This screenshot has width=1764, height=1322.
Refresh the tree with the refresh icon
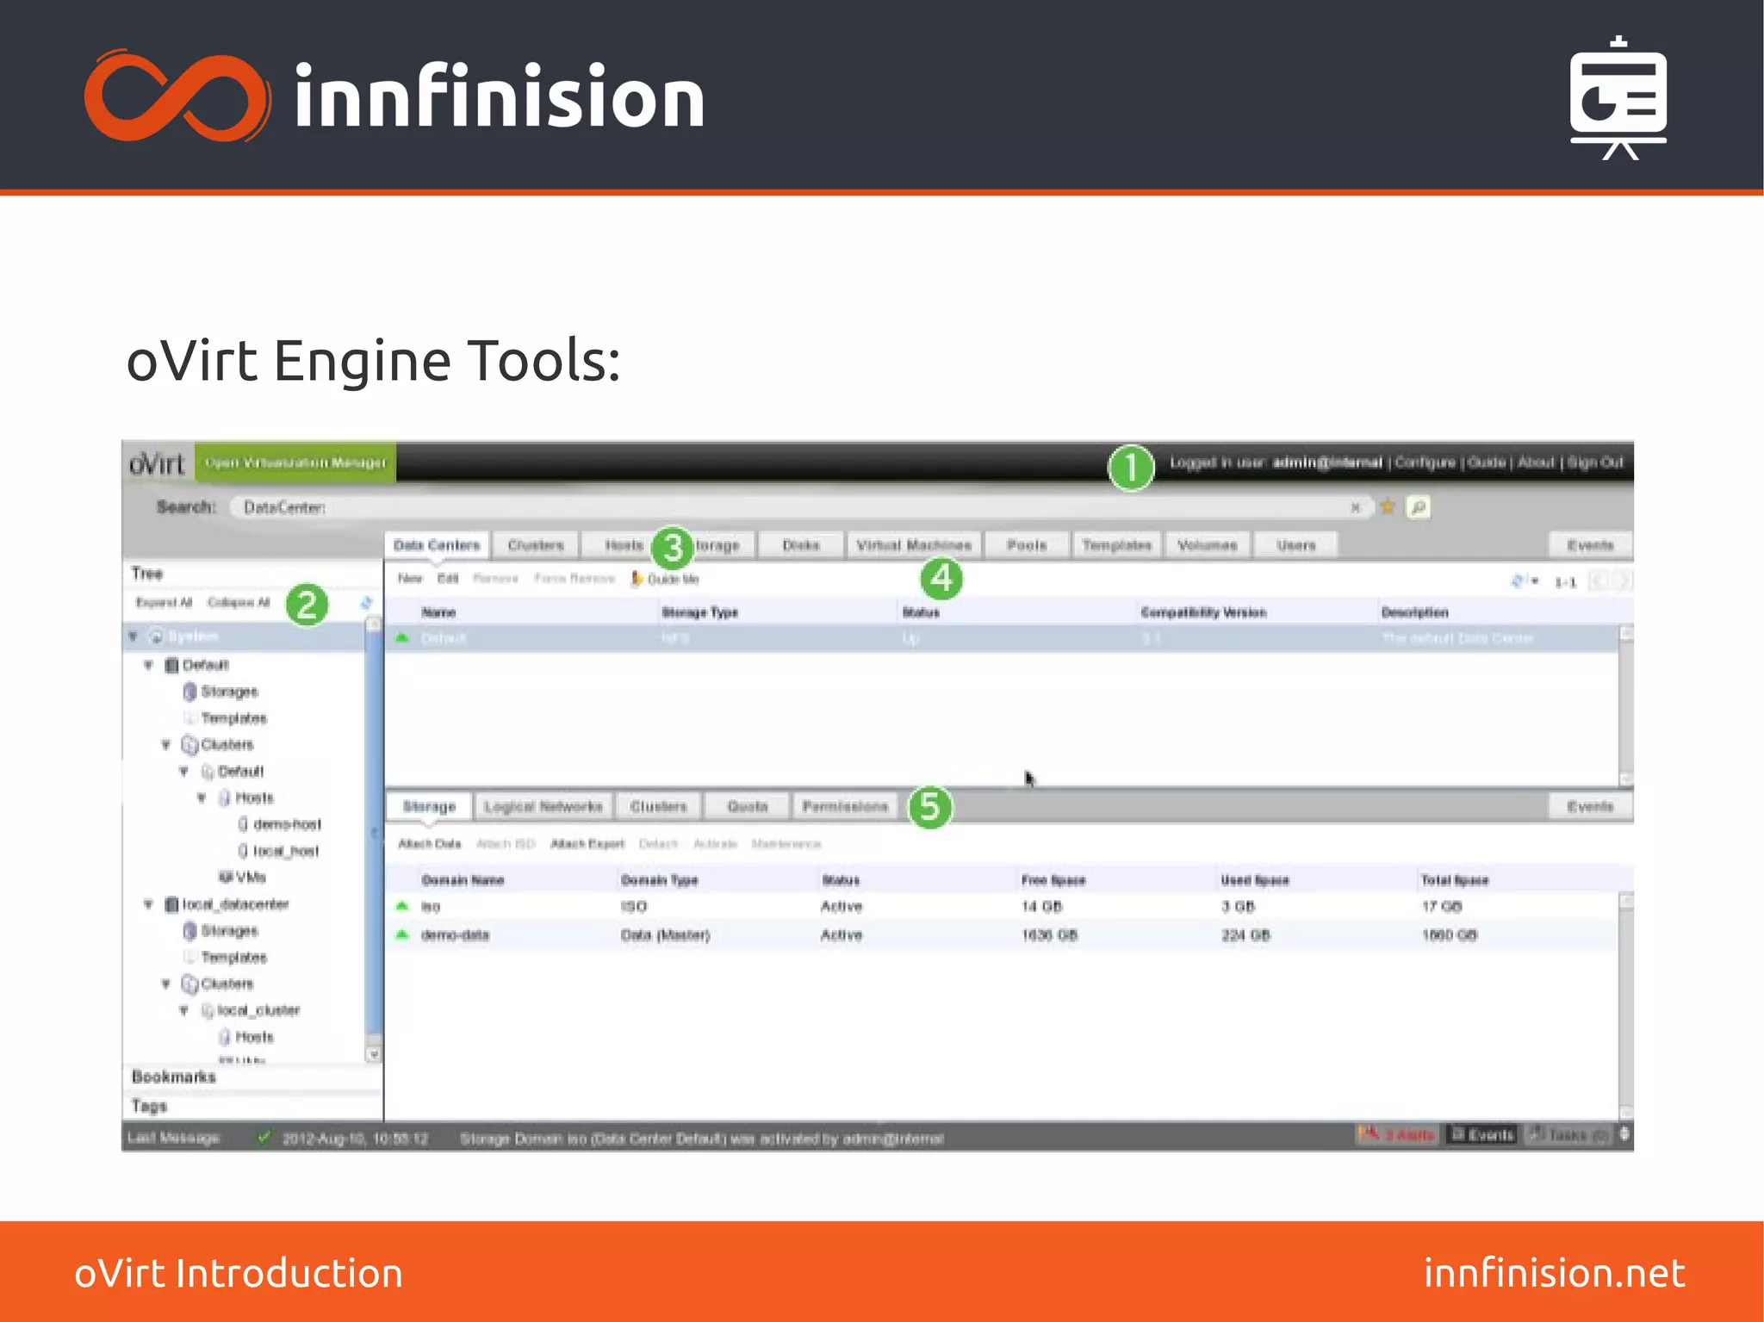(366, 602)
